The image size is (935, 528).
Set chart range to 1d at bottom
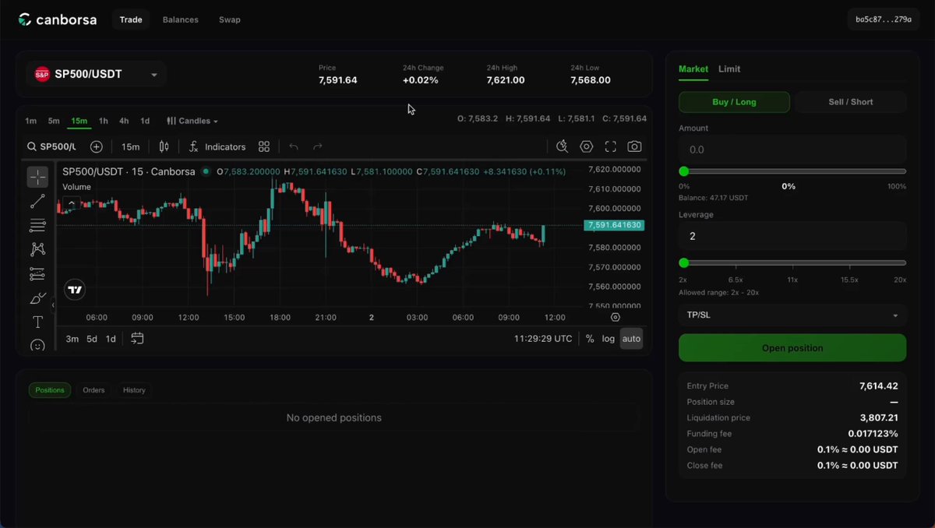point(111,339)
